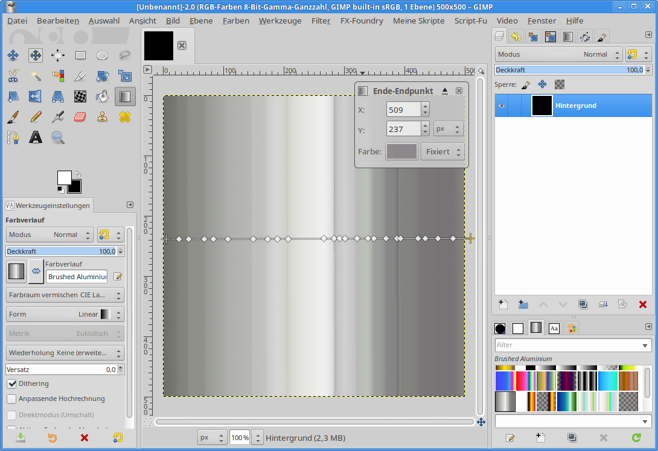Open the Fixiert color type dropdown
The height and width of the screenshot is (451, 658).
[442, 152]
